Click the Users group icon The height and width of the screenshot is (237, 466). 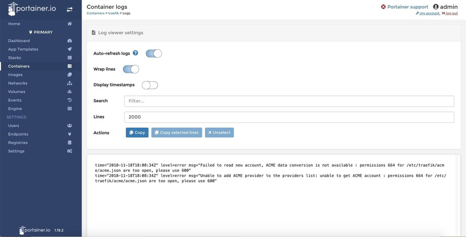coord(70,126)
